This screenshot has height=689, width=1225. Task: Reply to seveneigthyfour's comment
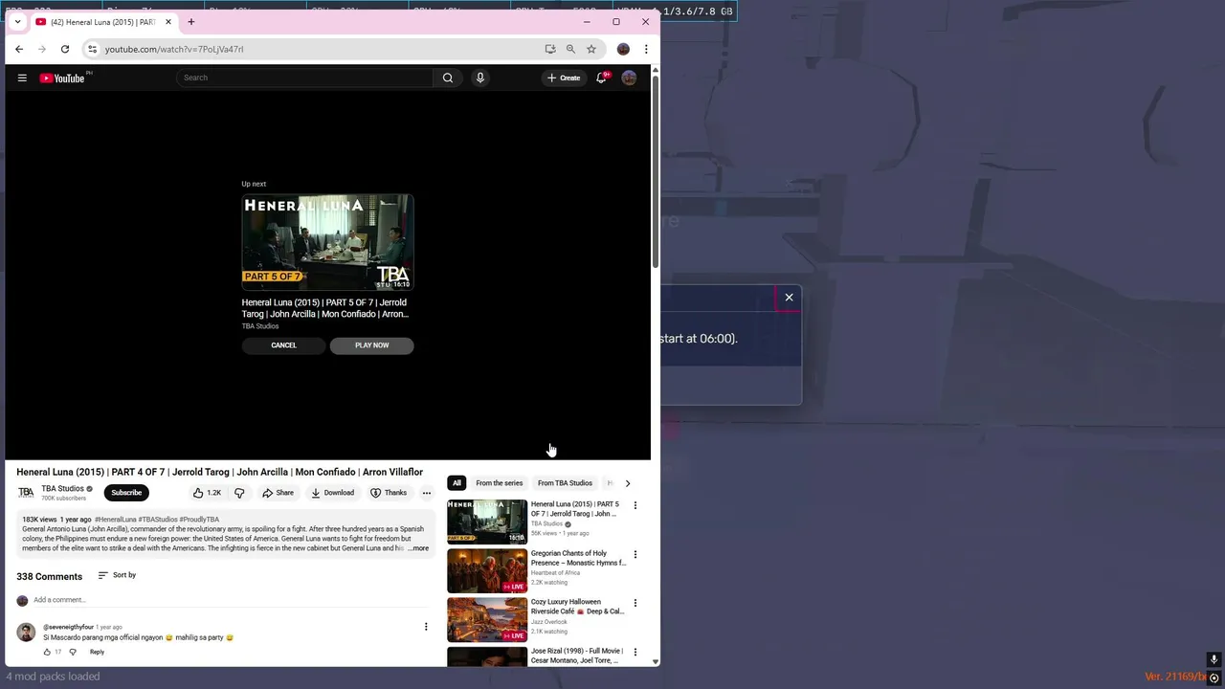click(97, 652)
